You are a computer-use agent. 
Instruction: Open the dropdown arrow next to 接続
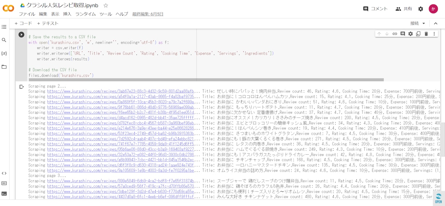pos(424,23)
